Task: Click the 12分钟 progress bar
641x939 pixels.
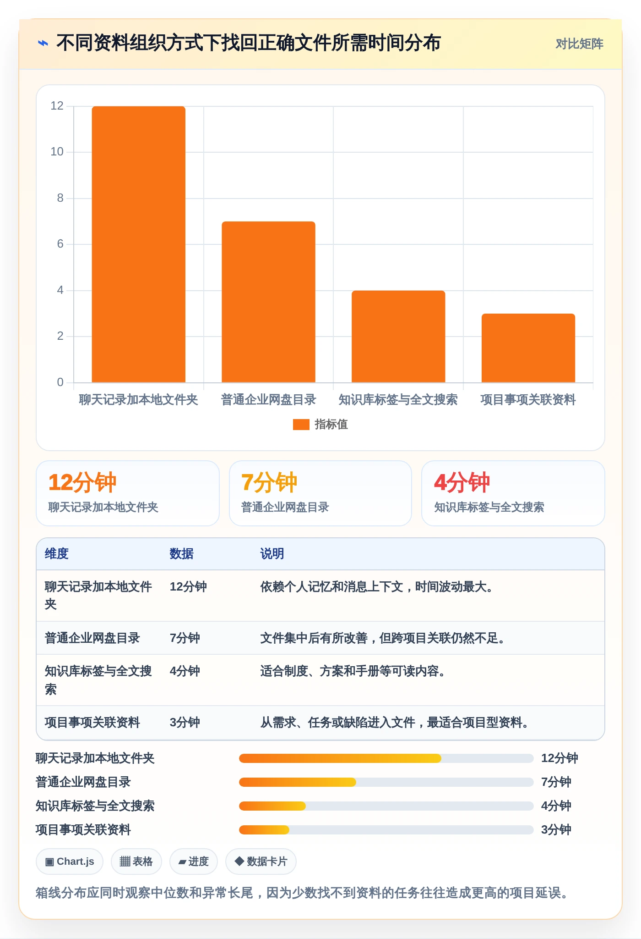Action: pos(386,758)
